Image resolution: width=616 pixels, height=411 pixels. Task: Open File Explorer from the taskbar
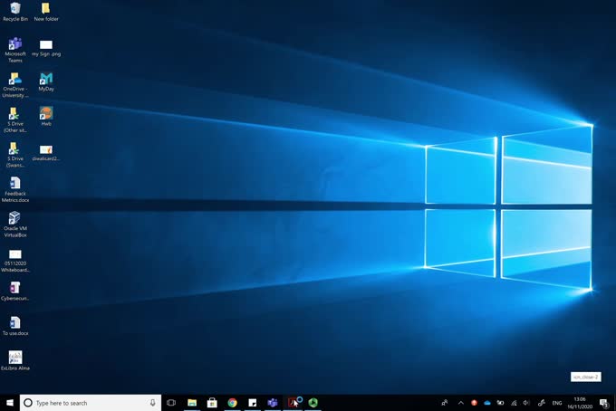point(192,403)
